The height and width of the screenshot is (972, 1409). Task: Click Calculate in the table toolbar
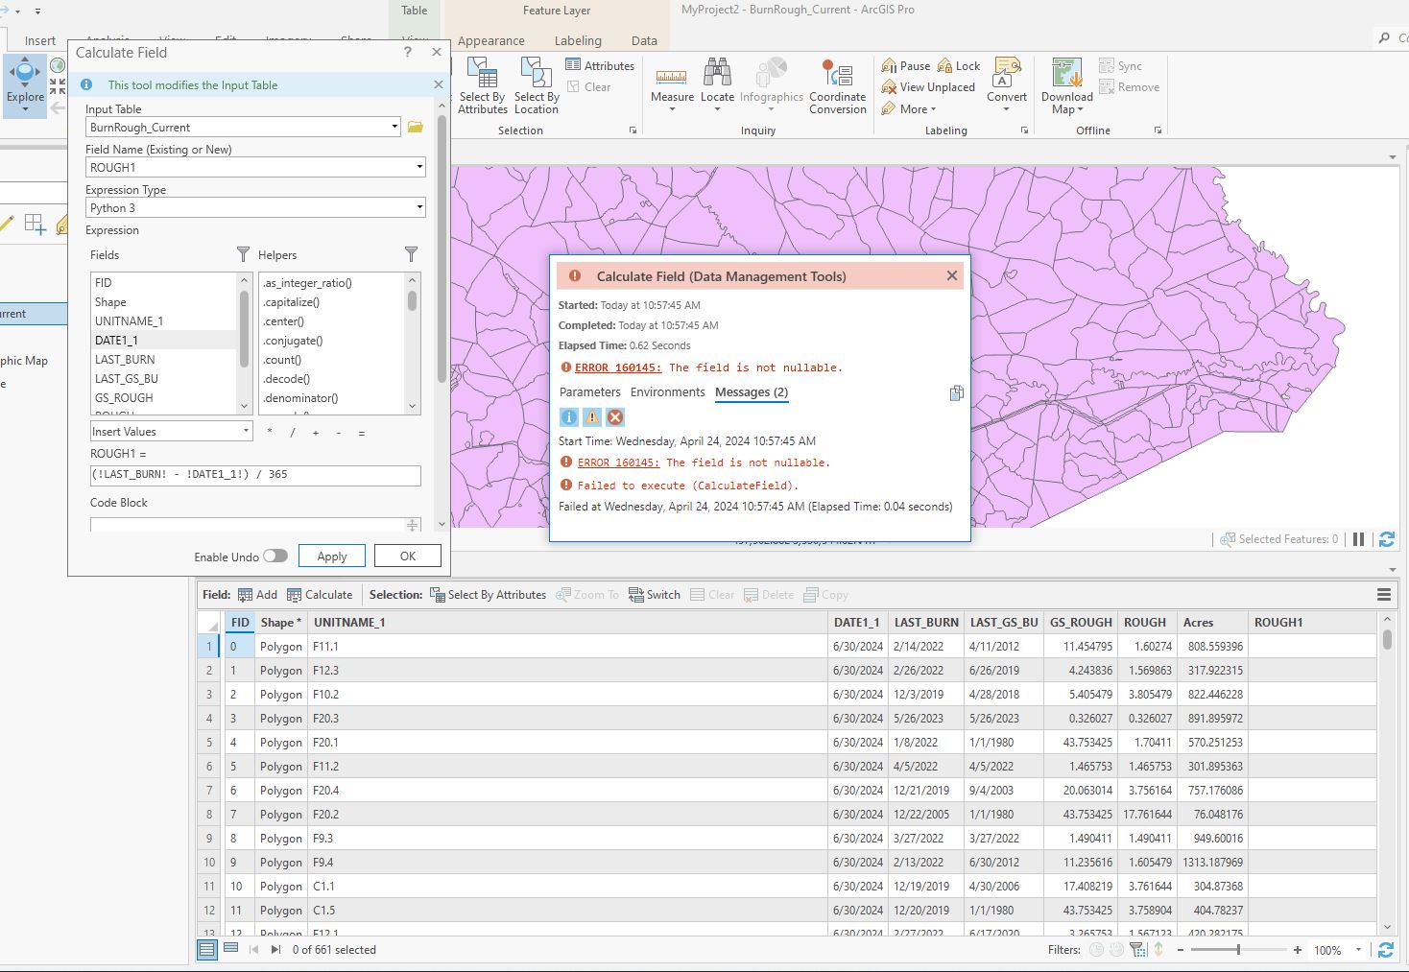(320, 595)
